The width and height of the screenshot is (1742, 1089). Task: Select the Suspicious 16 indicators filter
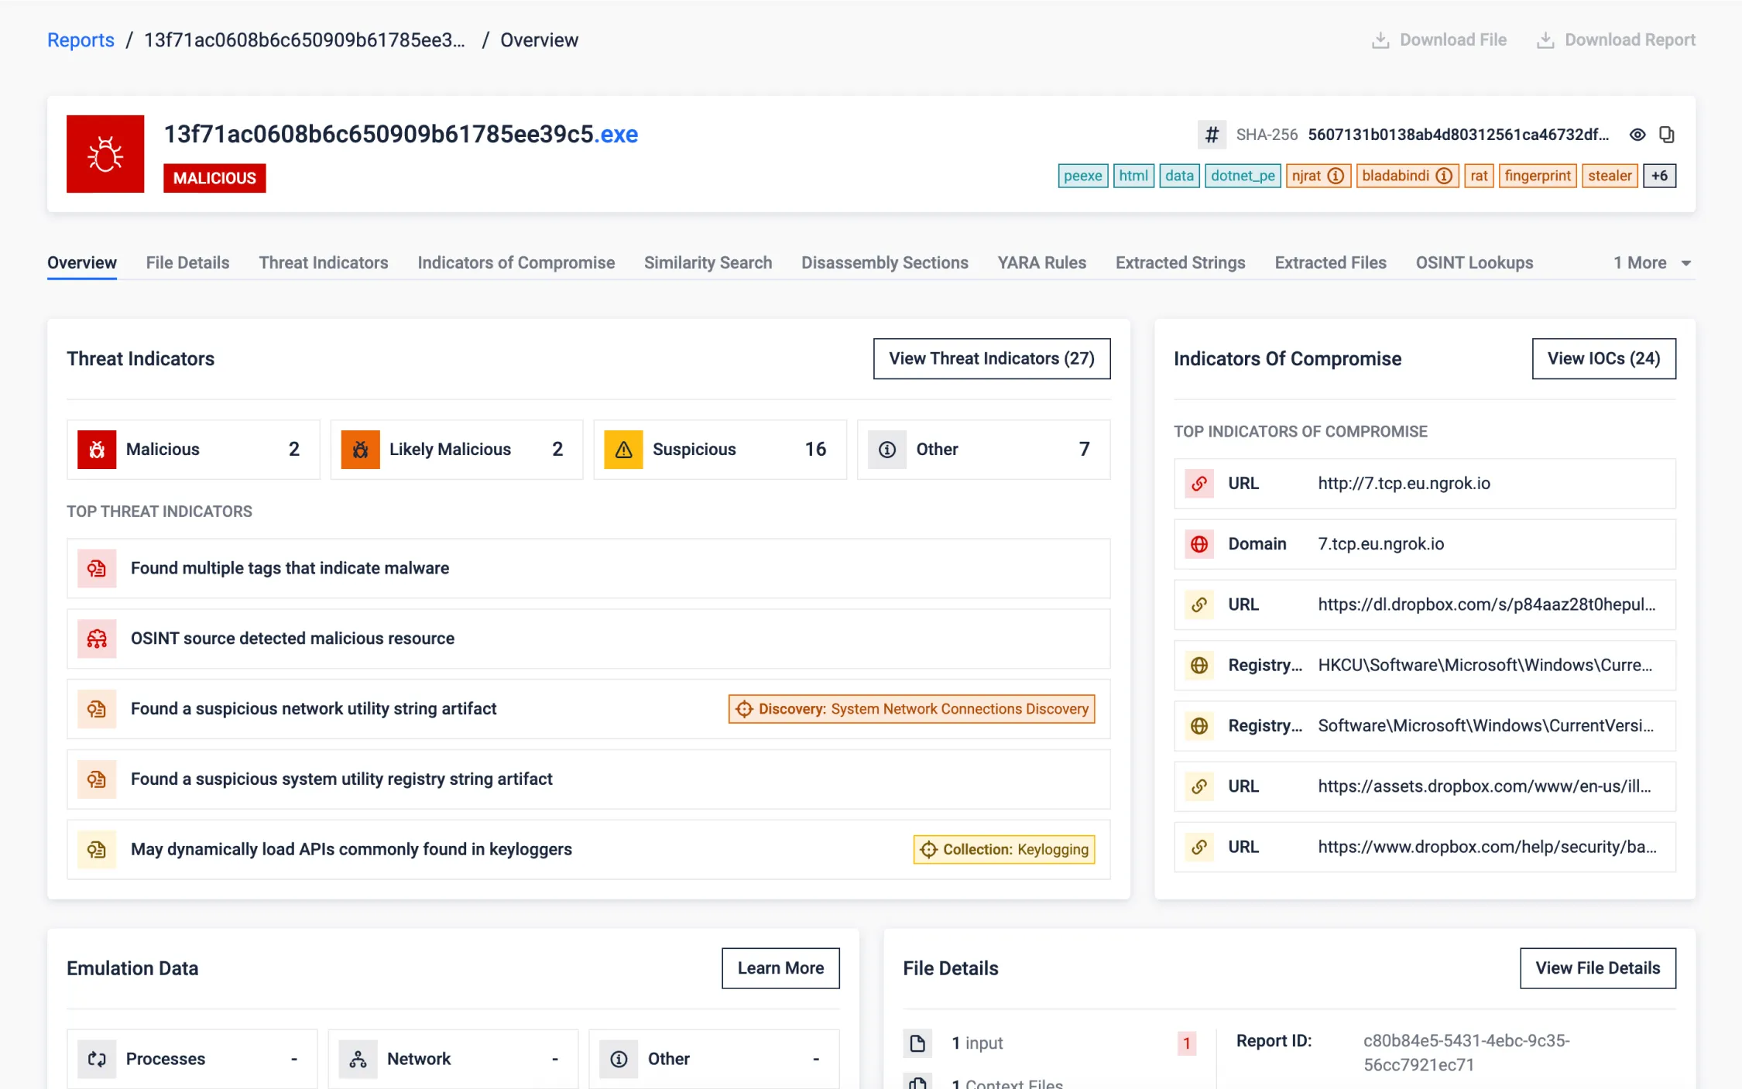click(x=719, y=450)
